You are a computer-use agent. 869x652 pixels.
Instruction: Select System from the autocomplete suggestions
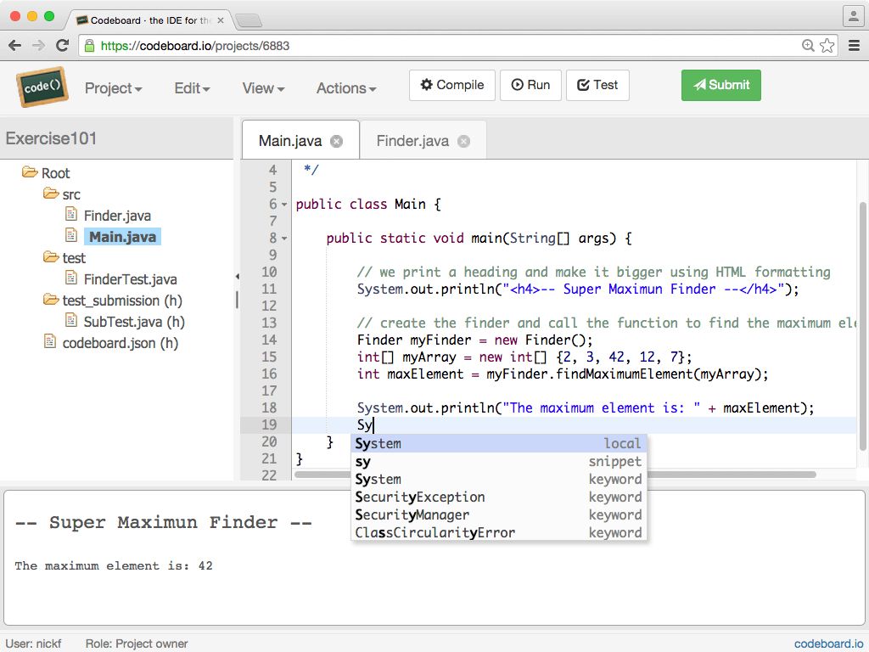[378, 443]
